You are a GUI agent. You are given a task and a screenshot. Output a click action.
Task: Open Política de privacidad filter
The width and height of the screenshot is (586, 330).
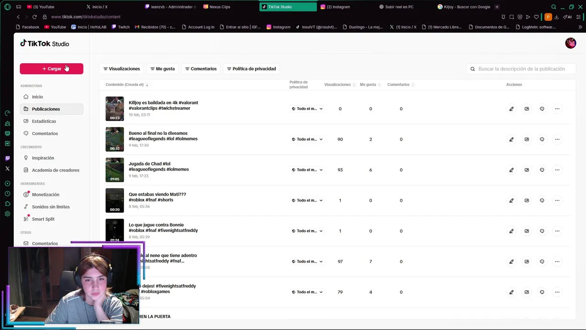251,69
